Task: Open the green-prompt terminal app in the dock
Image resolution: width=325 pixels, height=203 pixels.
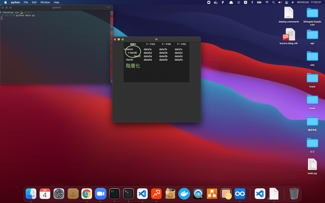Action: click(114, 194)
